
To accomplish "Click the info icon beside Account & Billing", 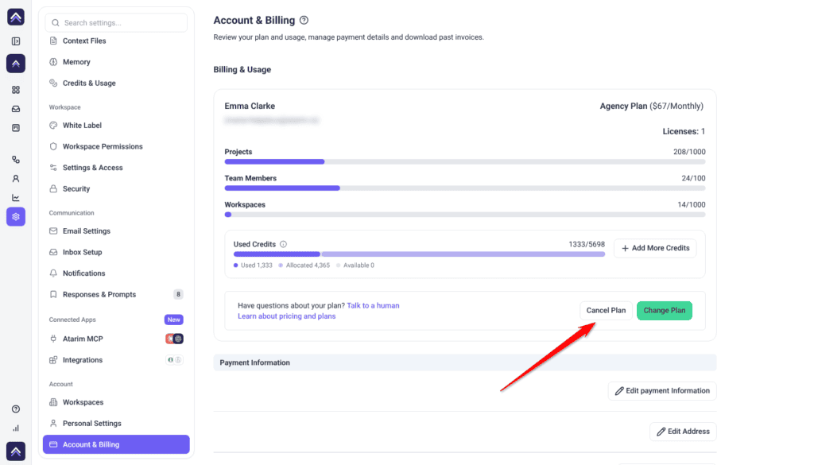I will click(x=304, y=20).
